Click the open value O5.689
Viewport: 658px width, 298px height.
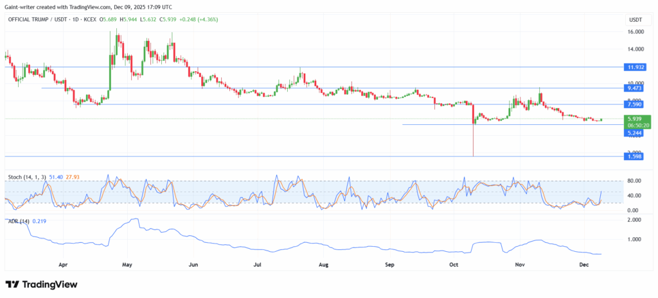[109, 19]
